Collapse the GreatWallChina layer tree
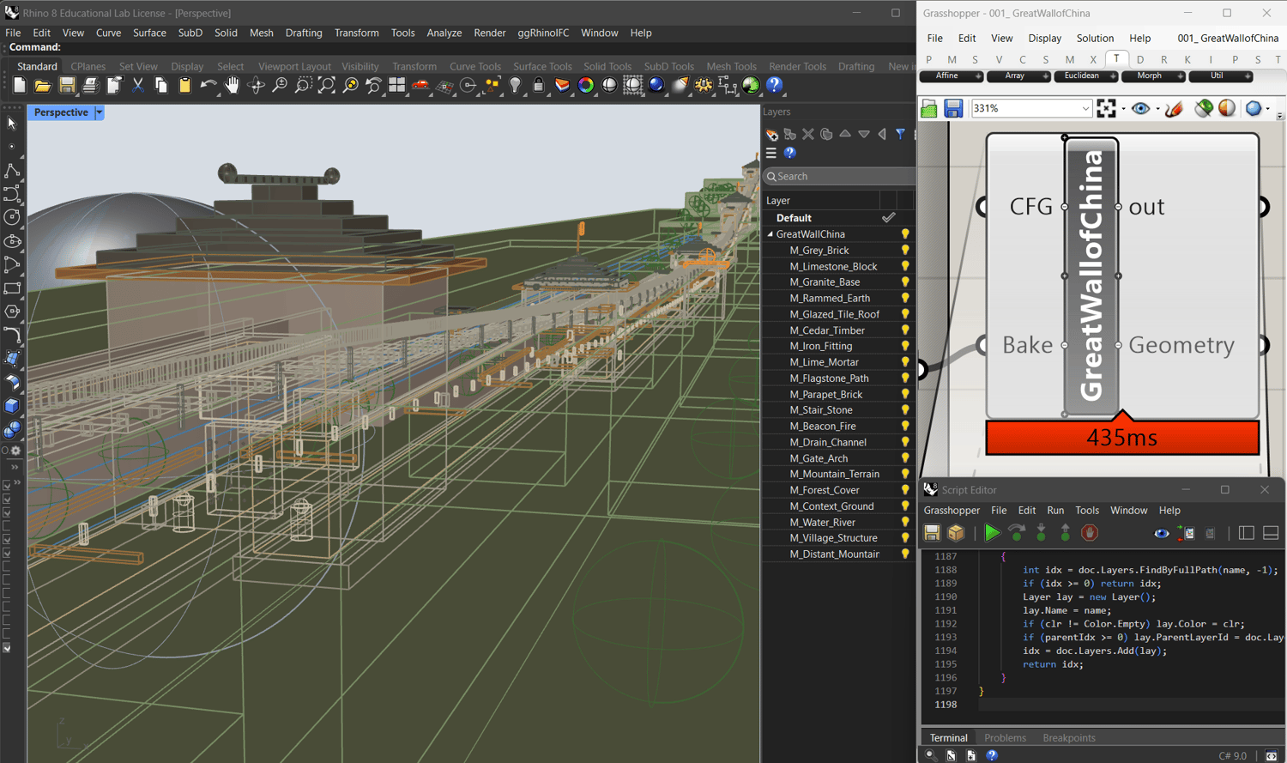 770,234
